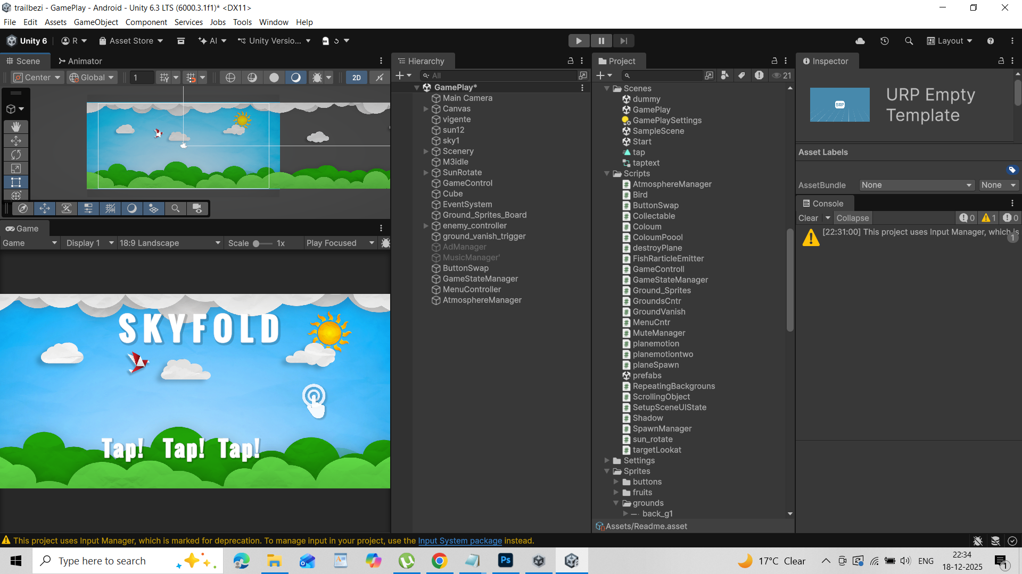
Task: Select the Rotate tool
Action: coord(16,154)
